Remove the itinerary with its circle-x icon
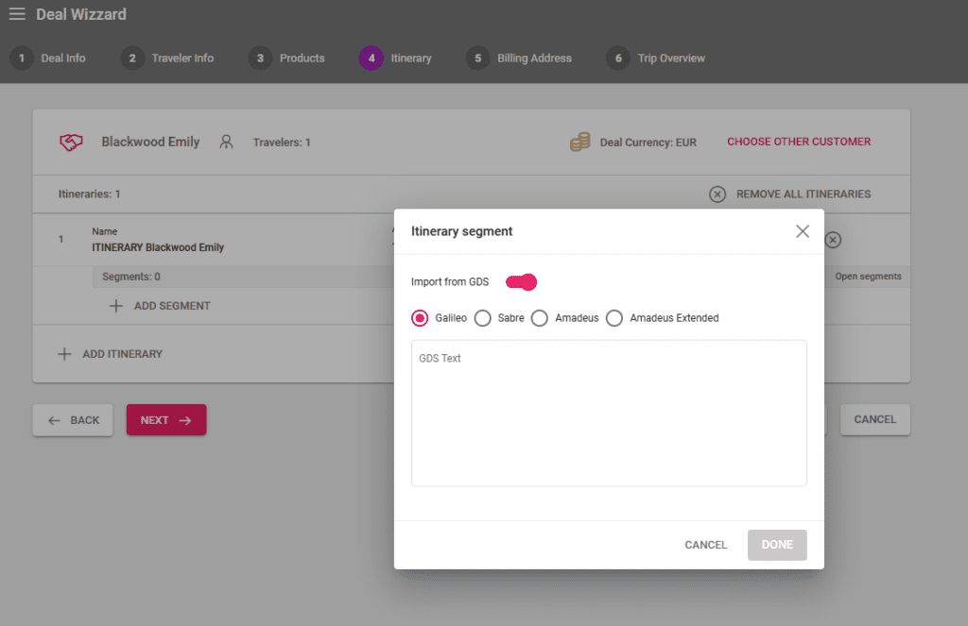This screenshot has height=626, width=968. point(833,240)
